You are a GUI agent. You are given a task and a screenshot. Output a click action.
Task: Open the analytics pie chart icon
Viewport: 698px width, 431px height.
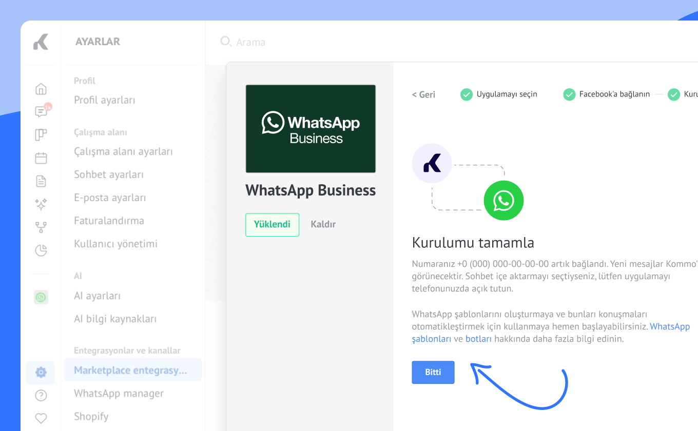tap(41, 250)
